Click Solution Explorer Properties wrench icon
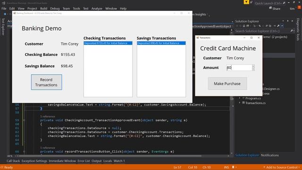 [278, 26]
